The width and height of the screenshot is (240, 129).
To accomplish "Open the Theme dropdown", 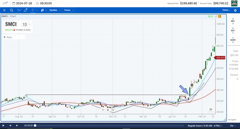I will point(69,10).
